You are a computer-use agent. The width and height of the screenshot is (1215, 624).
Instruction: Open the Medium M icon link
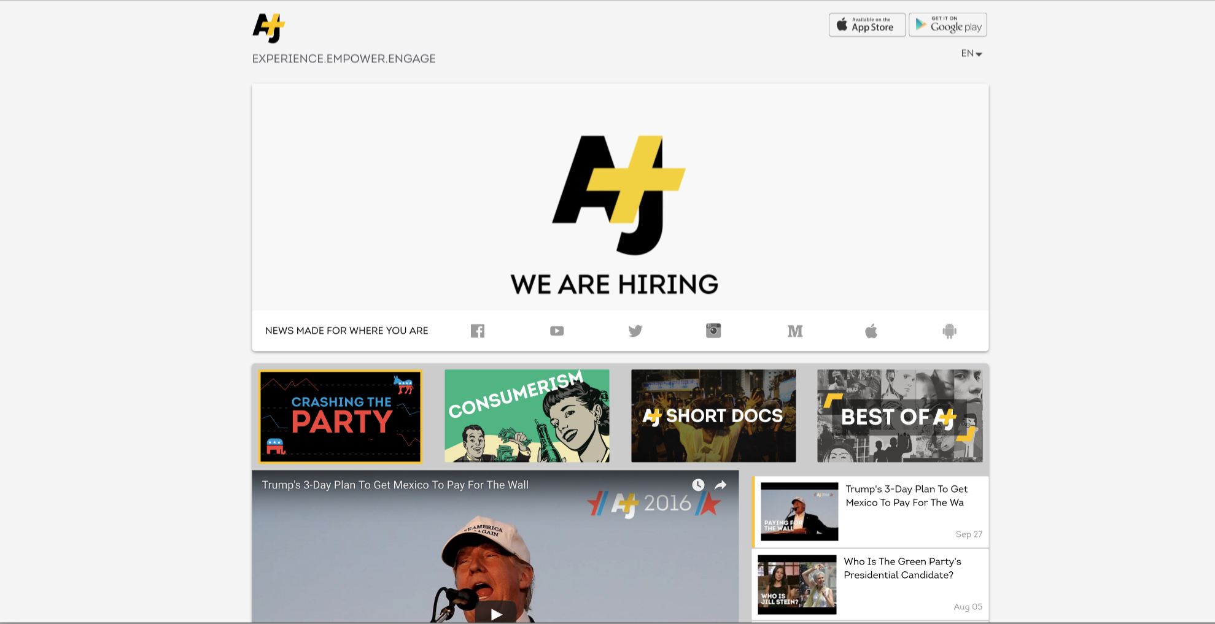pyautogui.click(x=795, y=331)
